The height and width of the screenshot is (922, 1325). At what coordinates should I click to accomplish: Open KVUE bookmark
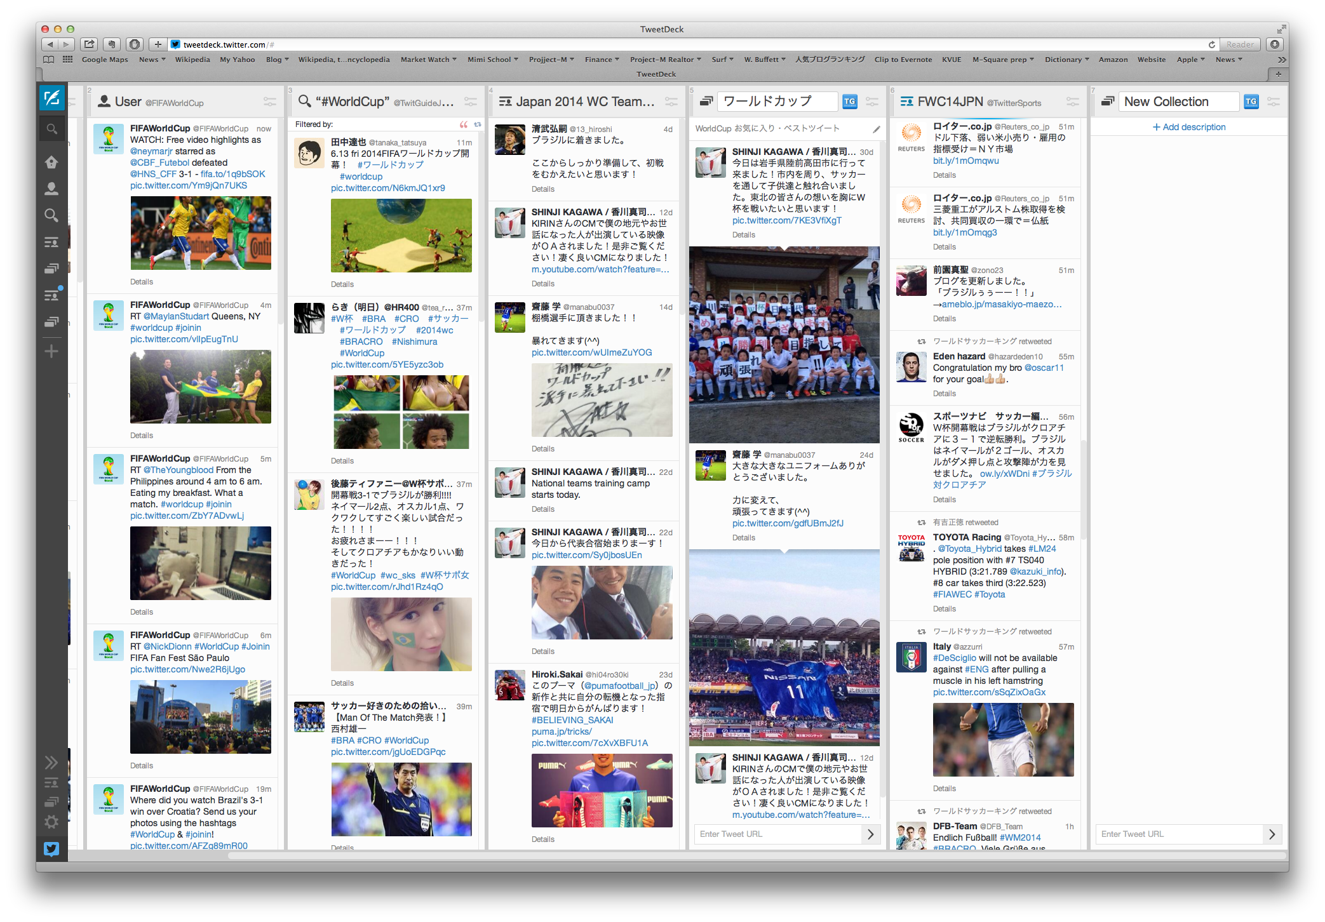point(951,60)
